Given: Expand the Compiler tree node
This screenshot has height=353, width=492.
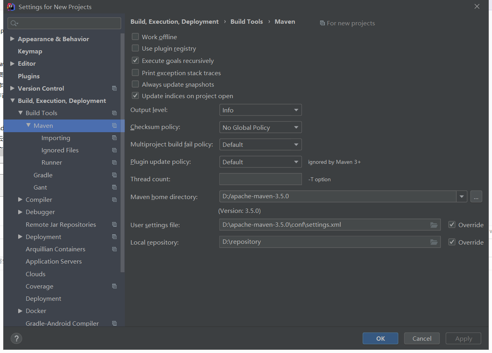Looking at the screenshot, I should [20, 199].
